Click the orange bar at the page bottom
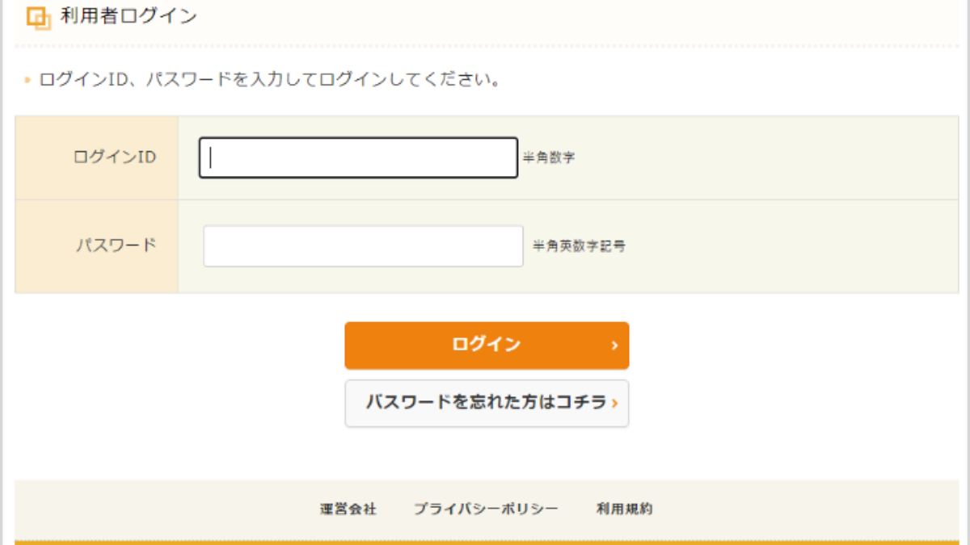The width and height of the screenshot is (970, 545). [485, 543]
